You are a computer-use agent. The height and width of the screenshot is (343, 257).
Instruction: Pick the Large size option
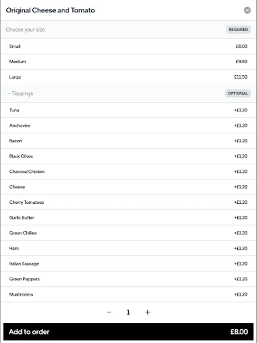tap(128, 77)
